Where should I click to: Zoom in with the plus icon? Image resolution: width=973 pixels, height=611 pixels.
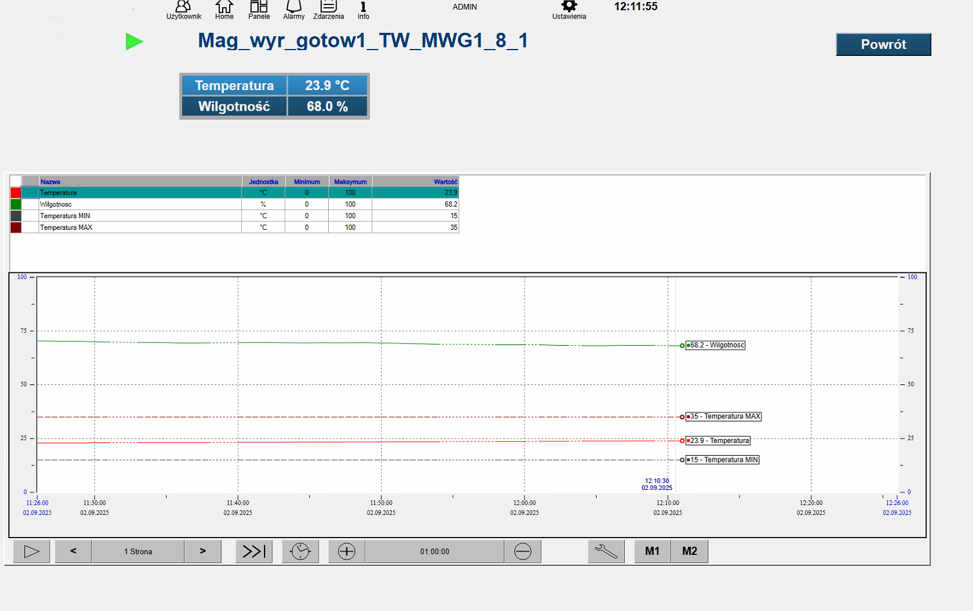(x=347, y=552)
